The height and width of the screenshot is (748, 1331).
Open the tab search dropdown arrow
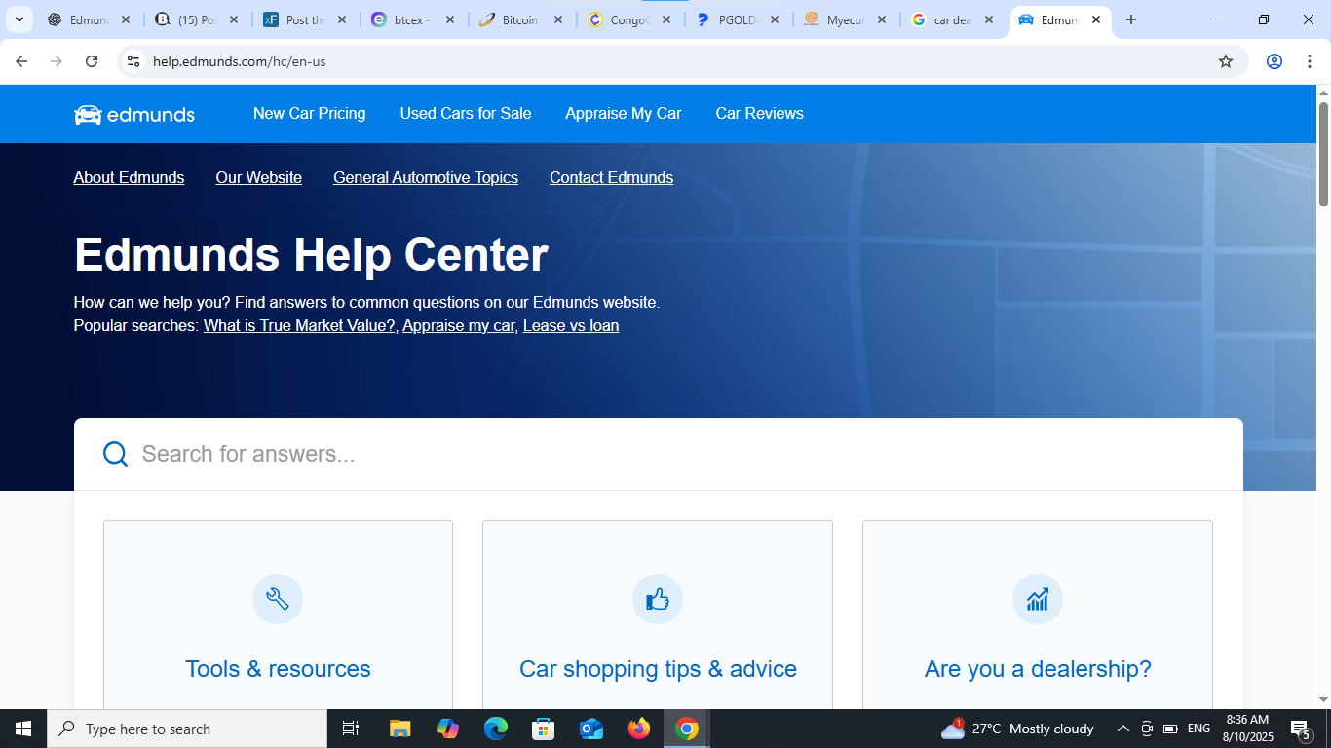[19, 19]
